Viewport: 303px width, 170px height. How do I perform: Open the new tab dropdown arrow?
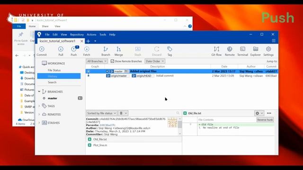tap(95, 41)
